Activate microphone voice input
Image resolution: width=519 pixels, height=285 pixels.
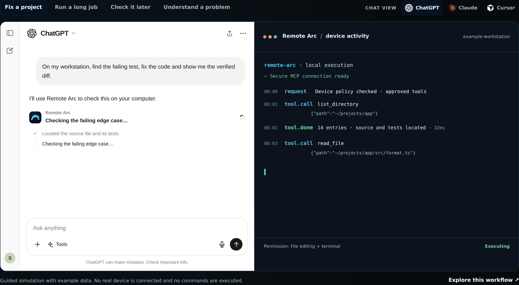[222, 244]
